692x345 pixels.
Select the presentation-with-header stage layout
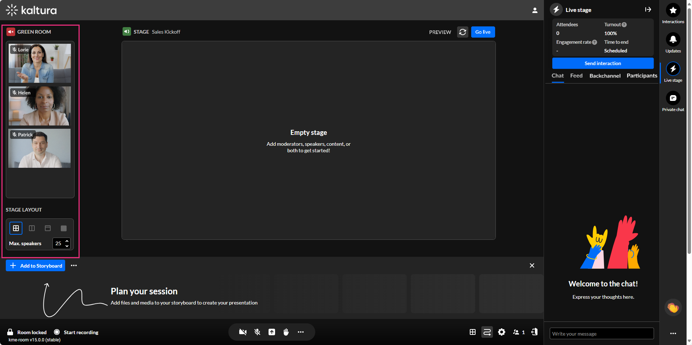tap(48, 228)
